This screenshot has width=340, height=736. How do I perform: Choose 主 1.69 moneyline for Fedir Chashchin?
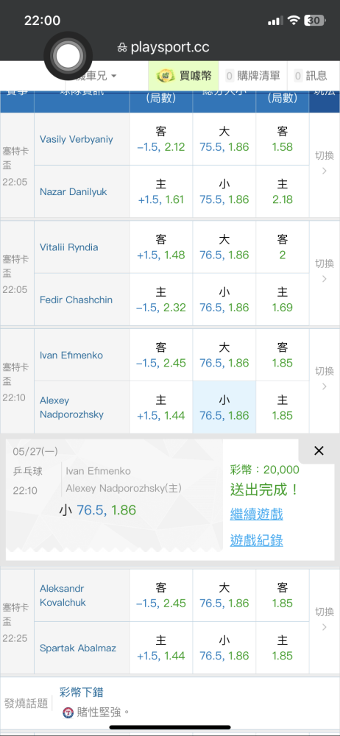(283, 300)
